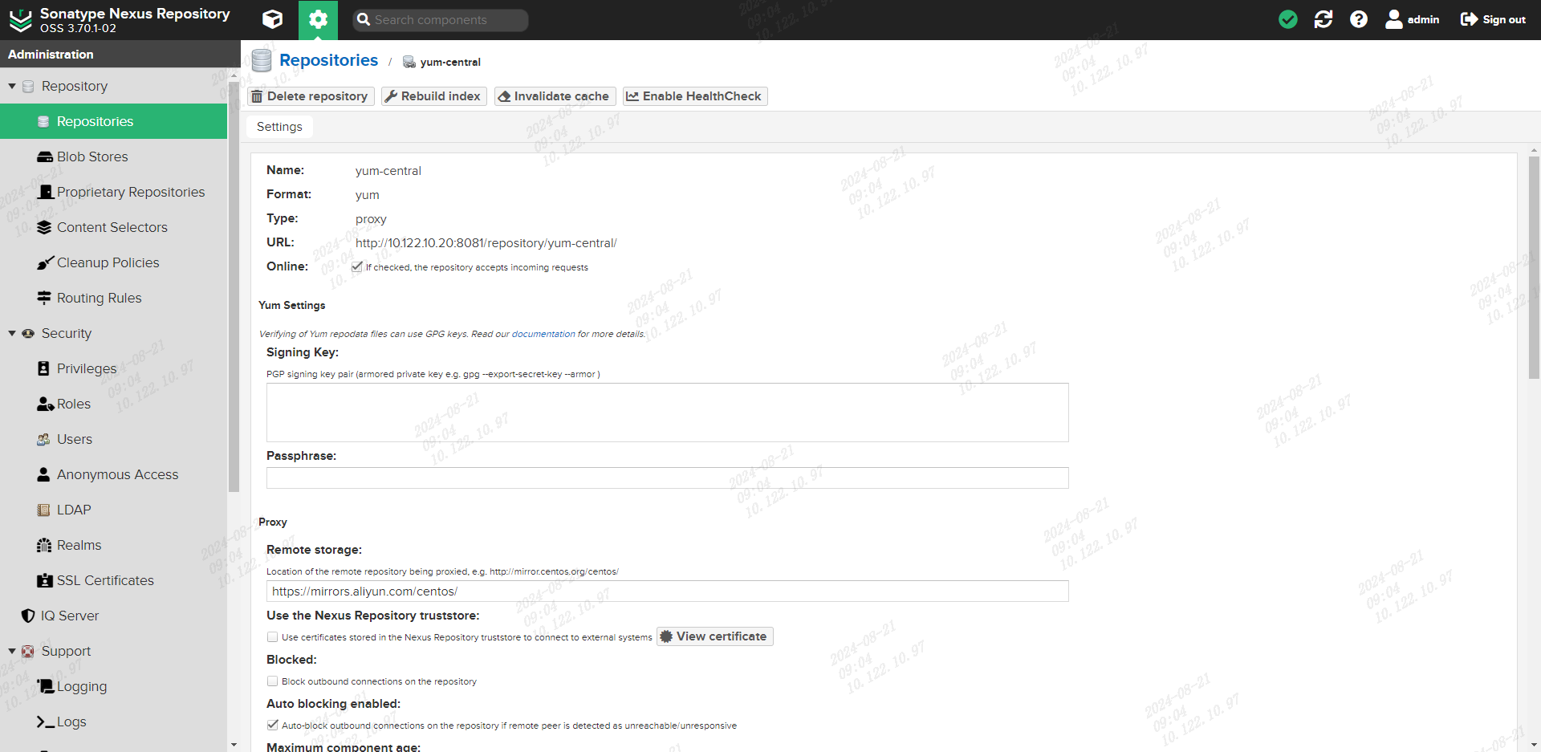The width and height of the screenshot is (1541, 752).
Task: Check the Blocked outbound connections checkbox
Action: pyautogui.click(x=273, y=681)
